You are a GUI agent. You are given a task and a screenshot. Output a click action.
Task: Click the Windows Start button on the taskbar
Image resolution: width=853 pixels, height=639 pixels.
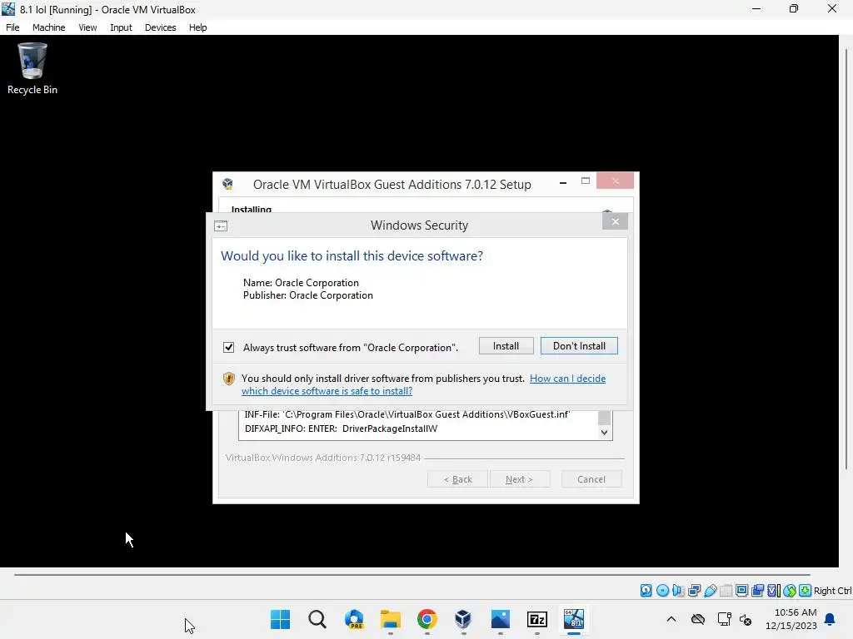tap(280, 619)
